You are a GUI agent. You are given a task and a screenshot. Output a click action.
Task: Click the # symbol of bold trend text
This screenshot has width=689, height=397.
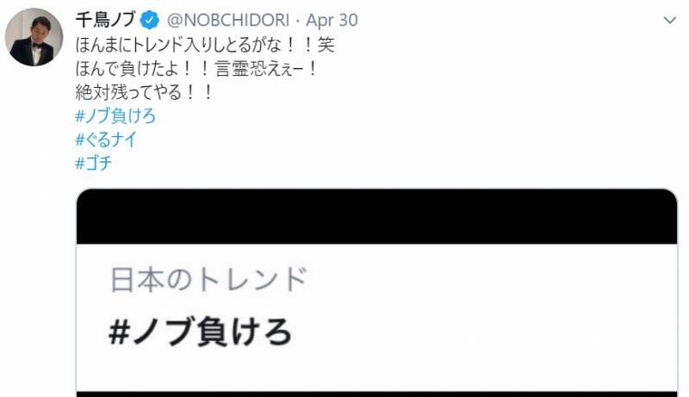(x=119, y=332)
